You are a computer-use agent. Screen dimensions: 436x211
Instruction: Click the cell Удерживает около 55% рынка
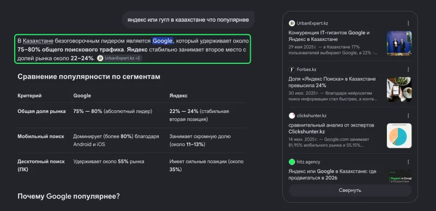pyautogui.click(x=108, y=161)
